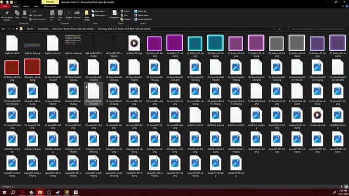The height and width of the screenshot is (196, 349).
Task: Open taskbar Search
Action: (13, 192)
